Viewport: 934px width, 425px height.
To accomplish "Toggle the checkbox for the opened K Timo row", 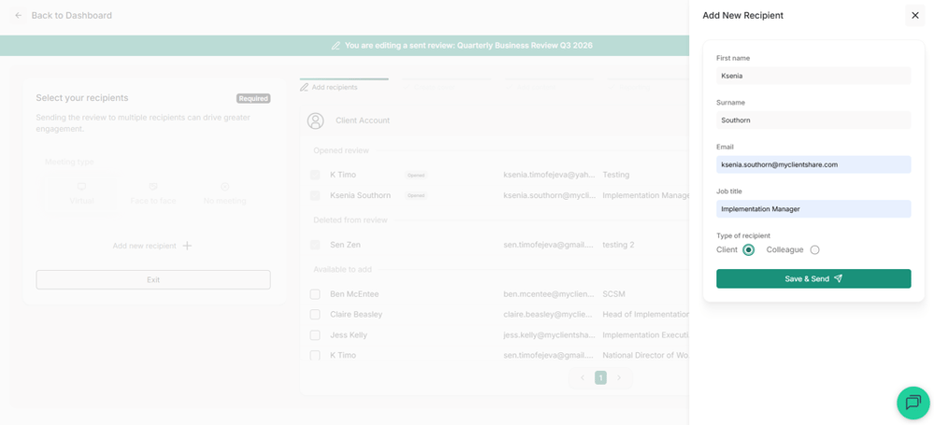I will coord(315,175).
